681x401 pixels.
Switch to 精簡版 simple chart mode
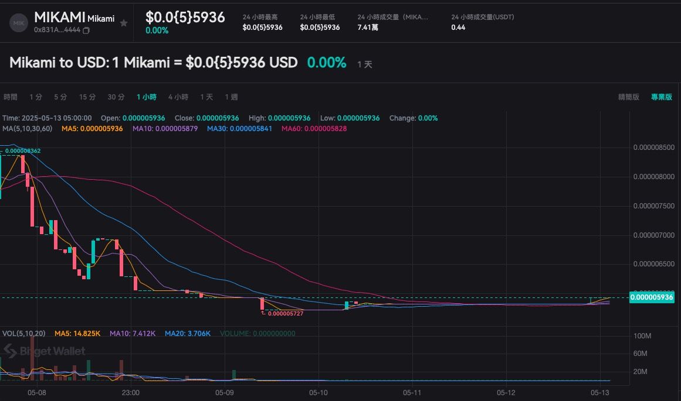click(628, 97)
